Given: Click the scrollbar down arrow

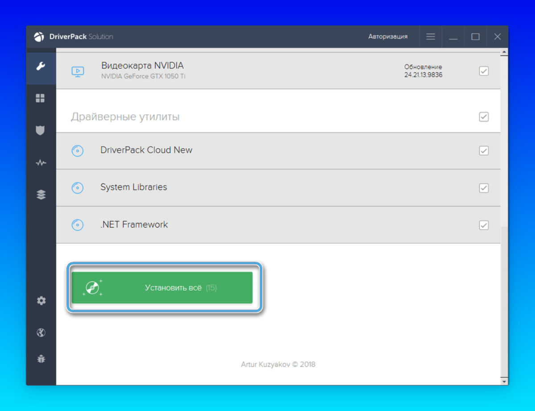Looking at the screenshot, I should coord(504,382).
